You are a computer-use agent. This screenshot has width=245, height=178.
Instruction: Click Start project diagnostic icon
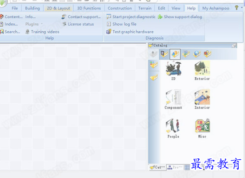click(108, 17)
